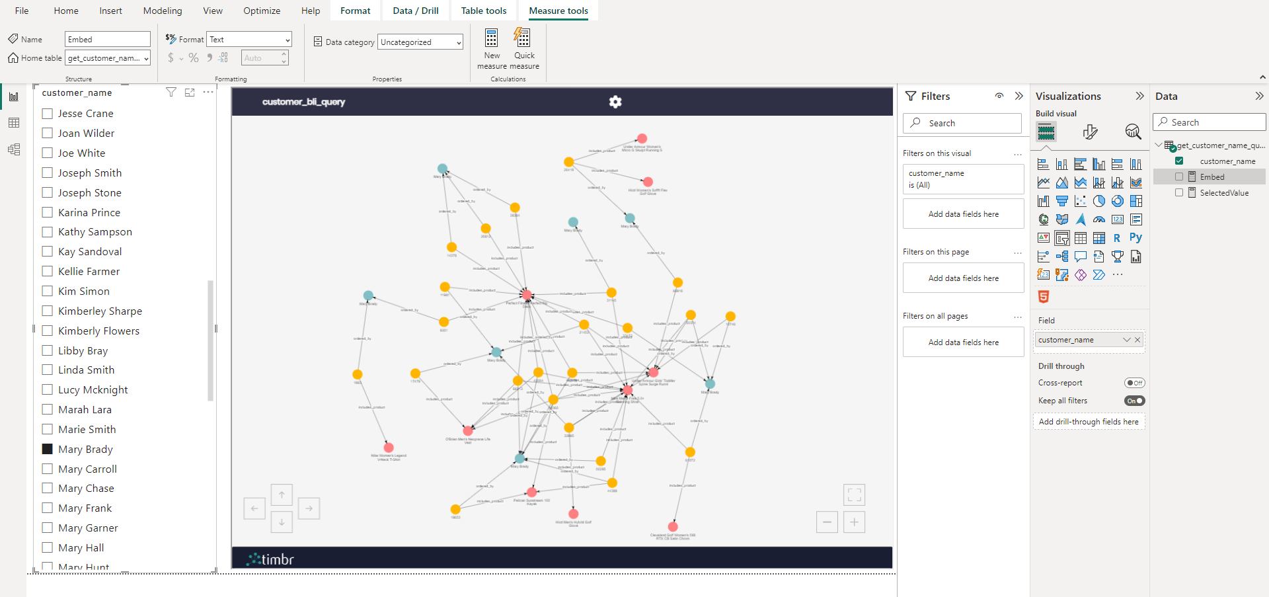Viewport: 1269px width, 597px height.
Task: Check the Kim Simon checkbox
Action: pos(48,291)
